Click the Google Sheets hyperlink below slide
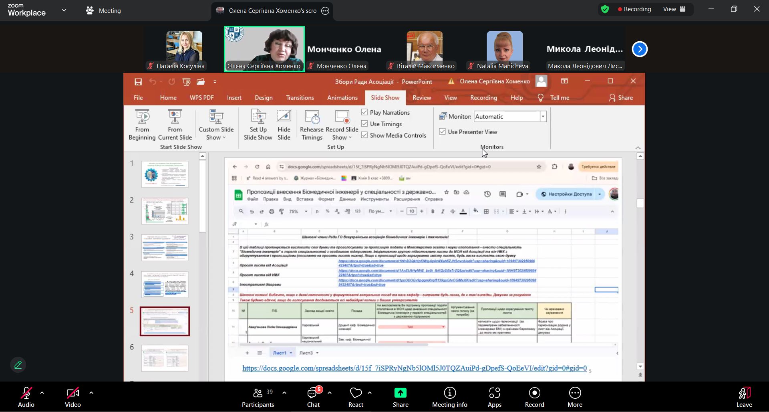The width and height of the screenshot is (769, 412). click(414, 368)
